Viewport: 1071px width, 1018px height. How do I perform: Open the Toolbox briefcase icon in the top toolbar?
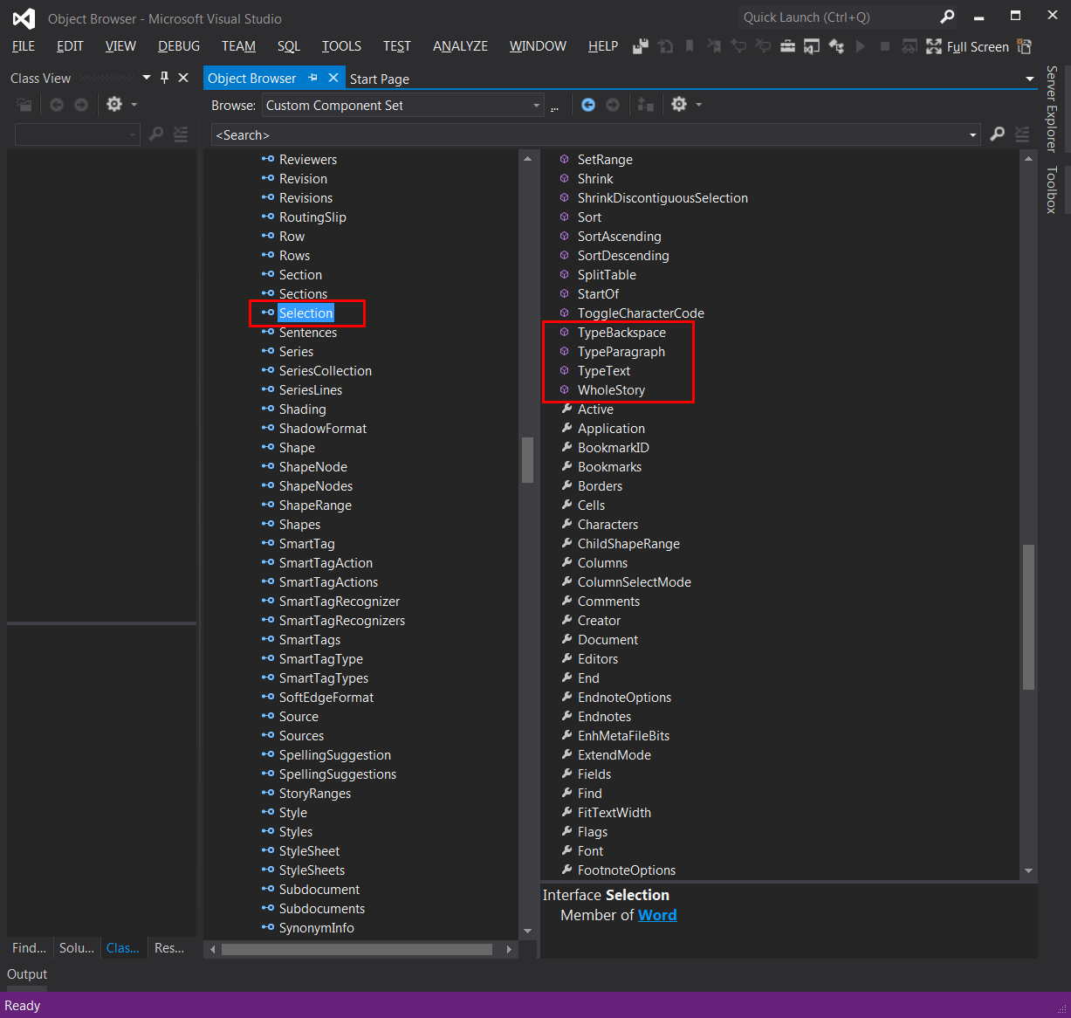tap(787, 46)
